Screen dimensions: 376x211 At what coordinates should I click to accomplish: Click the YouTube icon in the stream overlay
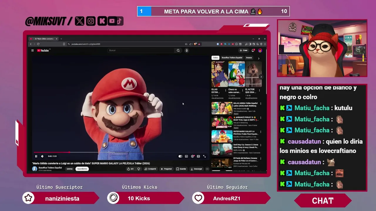[112, 21]
